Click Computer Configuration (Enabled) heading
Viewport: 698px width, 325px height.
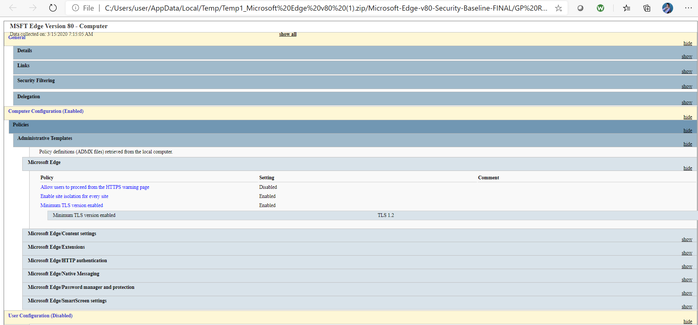pyautogui.click(x=46, y=111)
